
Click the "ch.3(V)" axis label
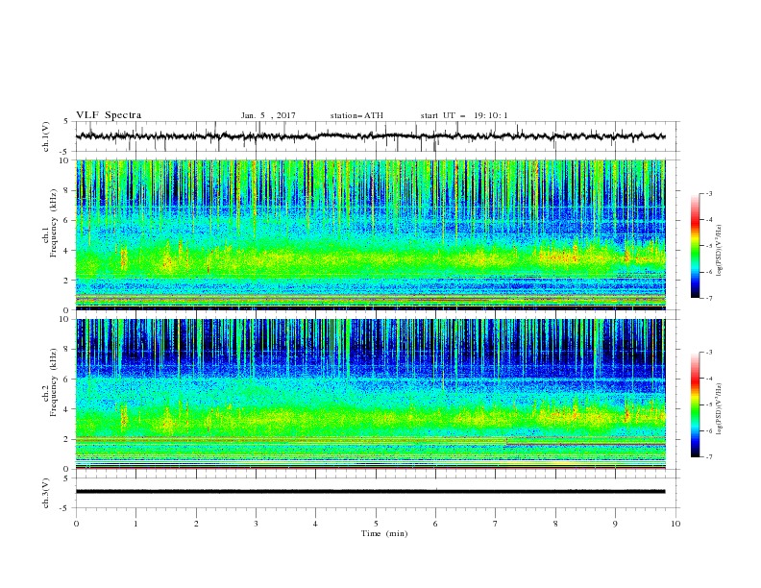click(x=46, y=493)
